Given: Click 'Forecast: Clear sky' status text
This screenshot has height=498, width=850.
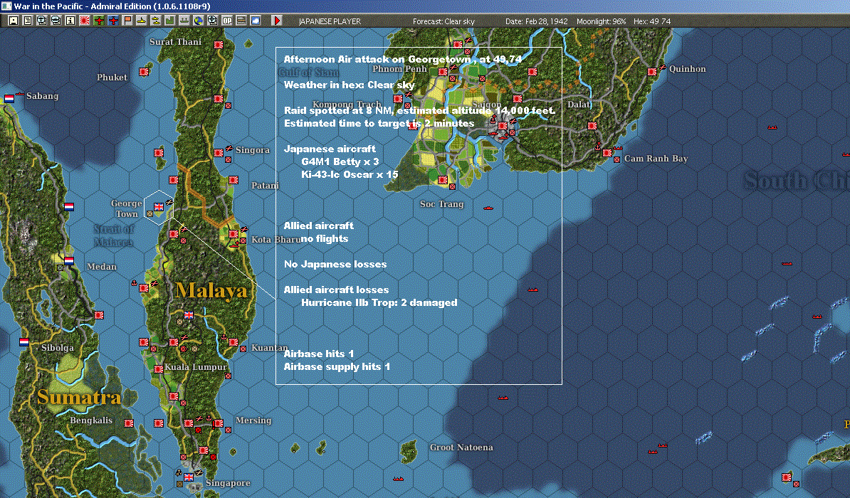Looking at the screenshot, I should [444, 21].
